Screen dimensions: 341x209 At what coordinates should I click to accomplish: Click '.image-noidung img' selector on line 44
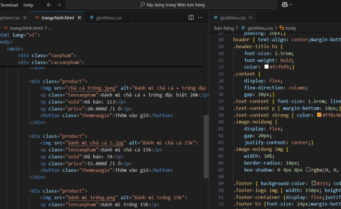tap(258, 149)
